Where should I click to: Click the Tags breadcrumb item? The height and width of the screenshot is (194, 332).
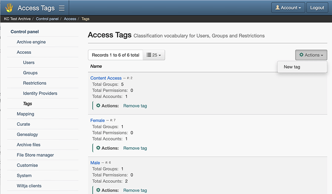[85, 19]
